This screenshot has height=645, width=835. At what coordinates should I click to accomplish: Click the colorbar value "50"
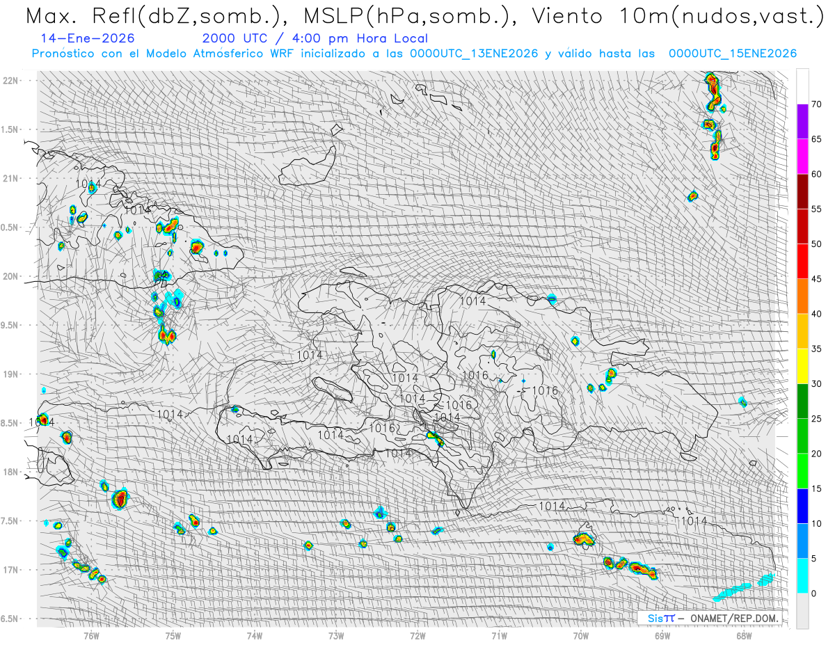tap(817, 244)
